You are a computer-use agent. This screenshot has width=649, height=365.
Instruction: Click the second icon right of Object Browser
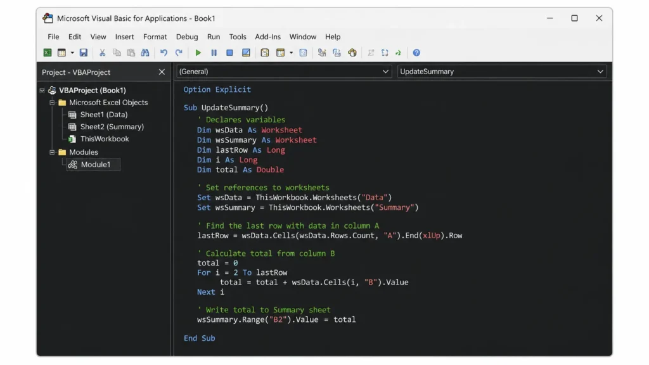click(x=337, y=53)
